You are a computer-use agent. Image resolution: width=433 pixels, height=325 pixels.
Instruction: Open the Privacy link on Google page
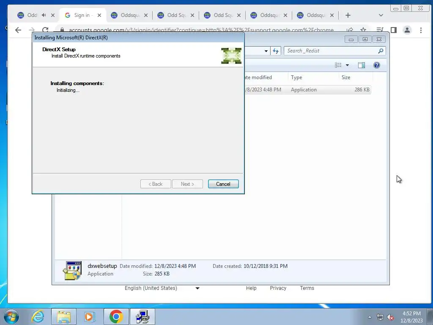278,288
